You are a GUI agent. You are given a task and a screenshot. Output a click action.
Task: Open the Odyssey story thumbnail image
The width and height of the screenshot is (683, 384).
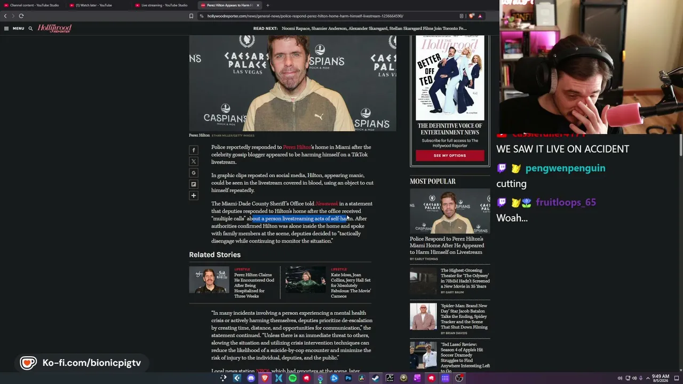pos(423,281)
